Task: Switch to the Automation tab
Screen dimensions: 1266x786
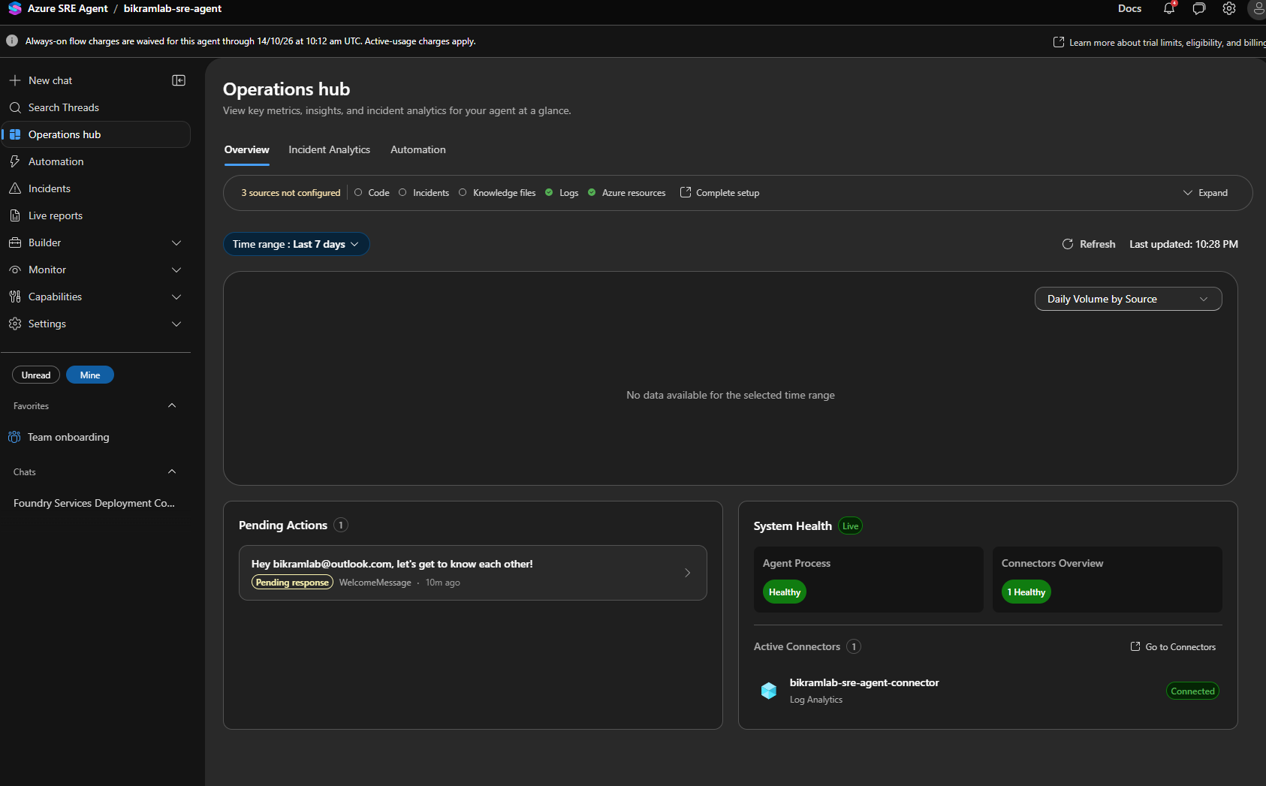Action: point(418,149)
